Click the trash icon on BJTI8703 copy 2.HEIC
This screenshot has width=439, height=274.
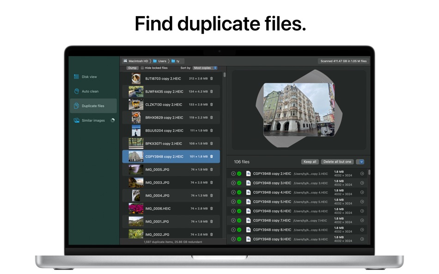[x=212, y=78]
